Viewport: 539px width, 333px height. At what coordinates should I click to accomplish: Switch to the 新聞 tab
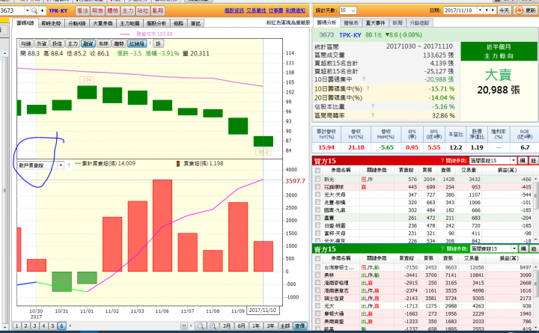pos(398,23)
